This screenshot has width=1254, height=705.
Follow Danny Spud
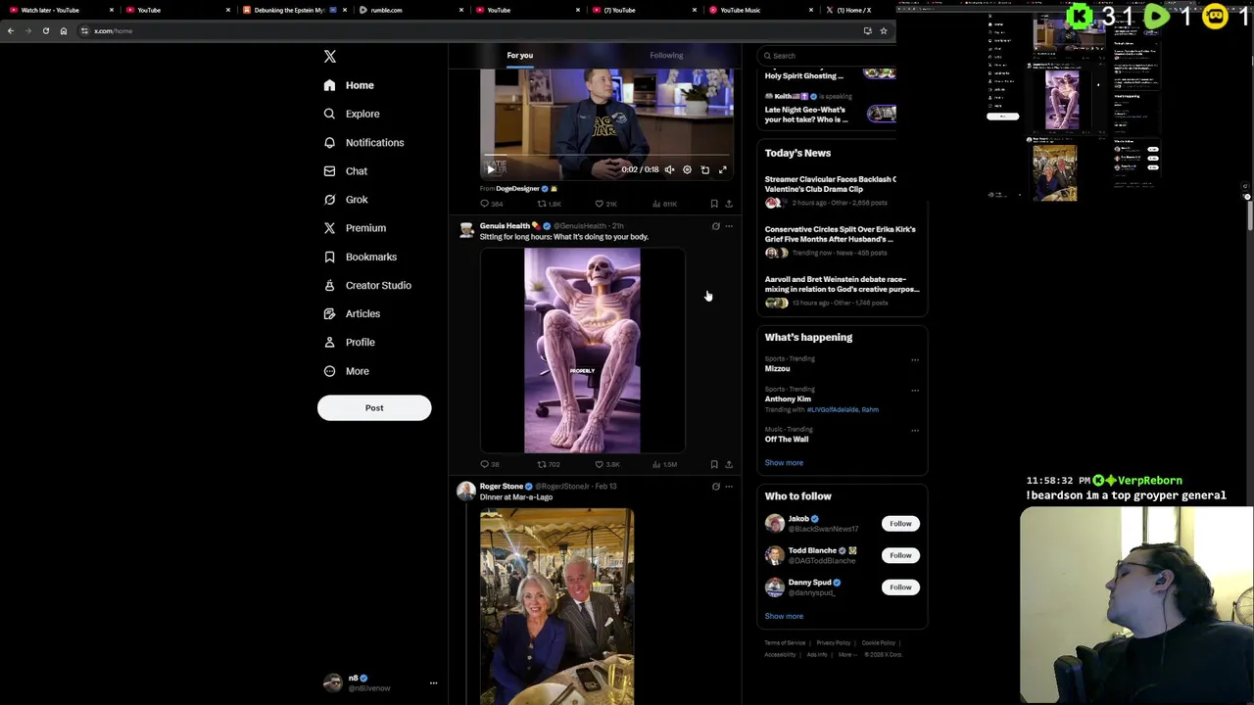pos(900,587)
